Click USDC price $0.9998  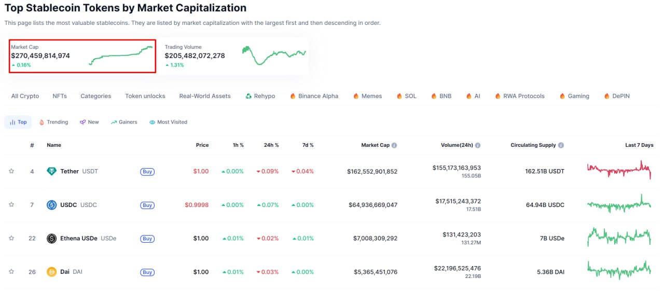[x=197, y=205]
